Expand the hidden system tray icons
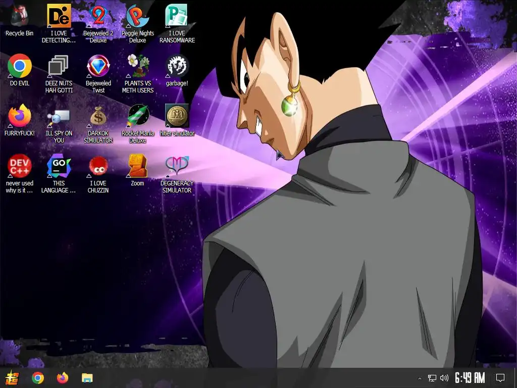 tap(420, 378)
